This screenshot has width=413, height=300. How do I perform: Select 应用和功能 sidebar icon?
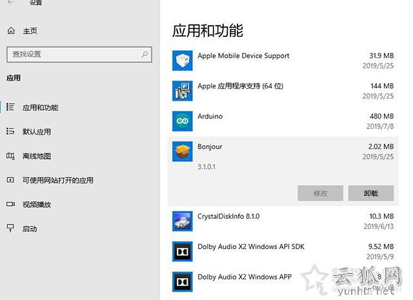tap(10, 107)
